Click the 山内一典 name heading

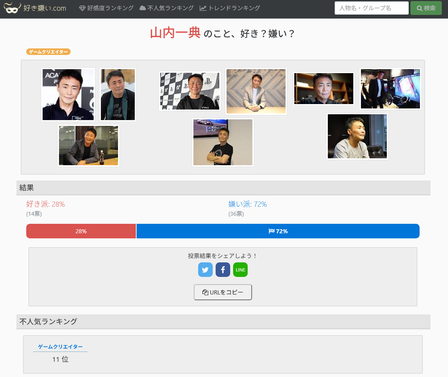click(175, 33)
